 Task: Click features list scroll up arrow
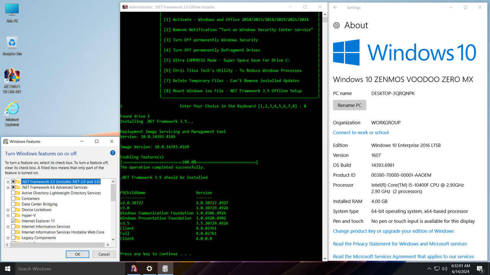[113, 181]
